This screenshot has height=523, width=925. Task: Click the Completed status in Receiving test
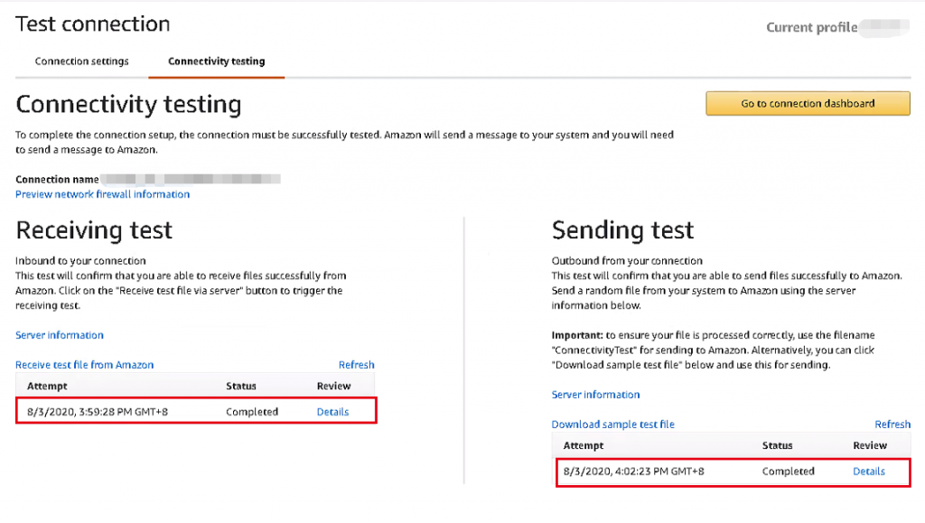point(252,412)
